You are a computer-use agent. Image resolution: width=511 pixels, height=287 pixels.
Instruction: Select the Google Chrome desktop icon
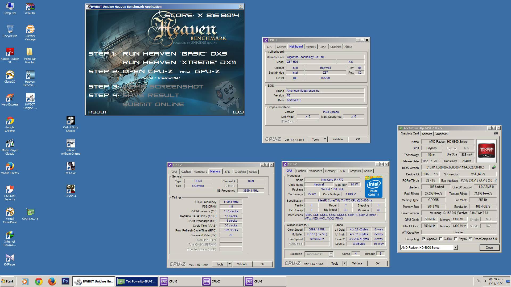click(x=10, y=124)
